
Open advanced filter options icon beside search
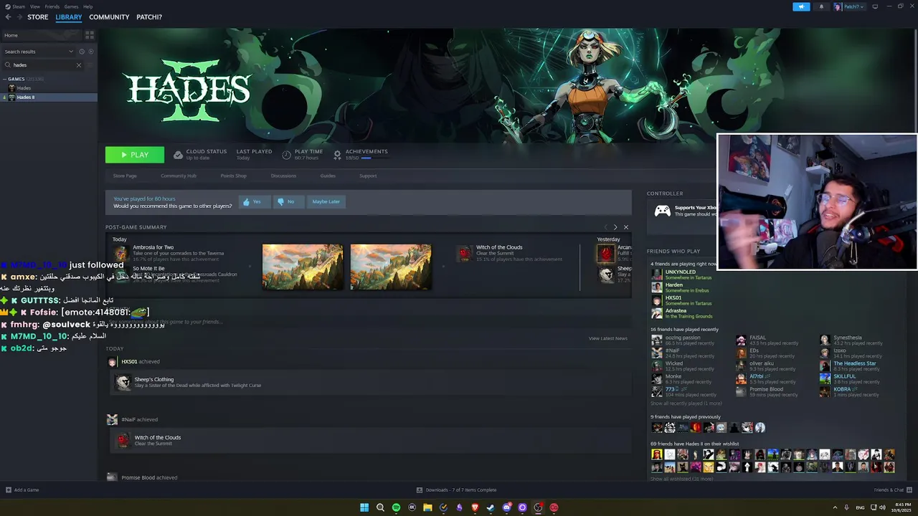90,65
